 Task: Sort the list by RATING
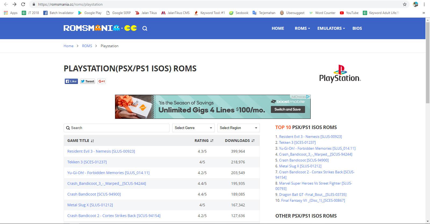tap(204, 141)
